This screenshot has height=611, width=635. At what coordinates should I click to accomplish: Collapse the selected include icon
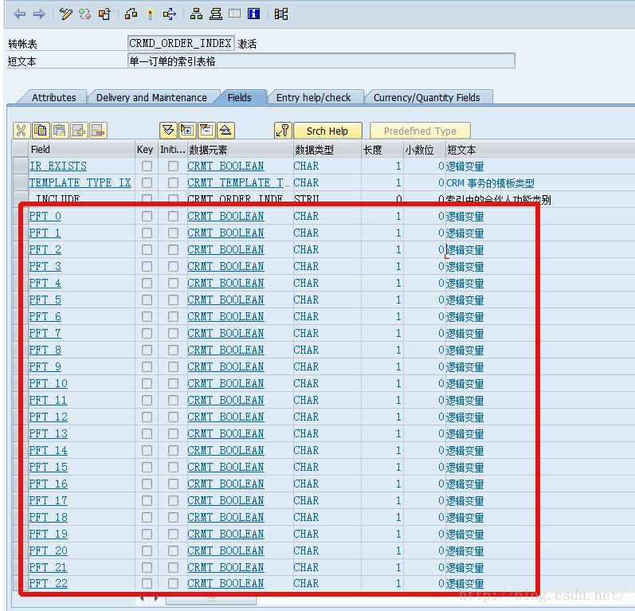coord(206,131)
